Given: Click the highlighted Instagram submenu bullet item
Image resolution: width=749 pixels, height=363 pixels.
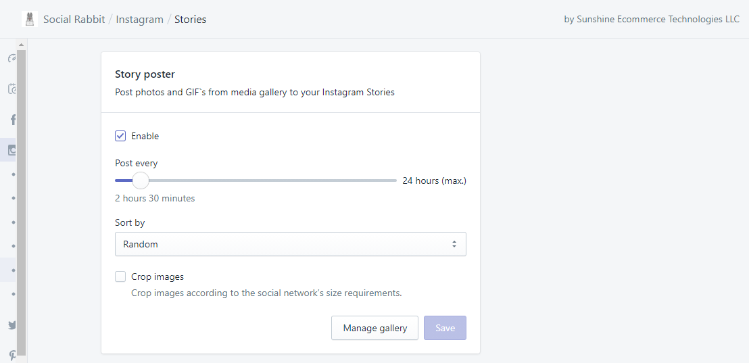Looking at the screenshot, I should 13,270.
